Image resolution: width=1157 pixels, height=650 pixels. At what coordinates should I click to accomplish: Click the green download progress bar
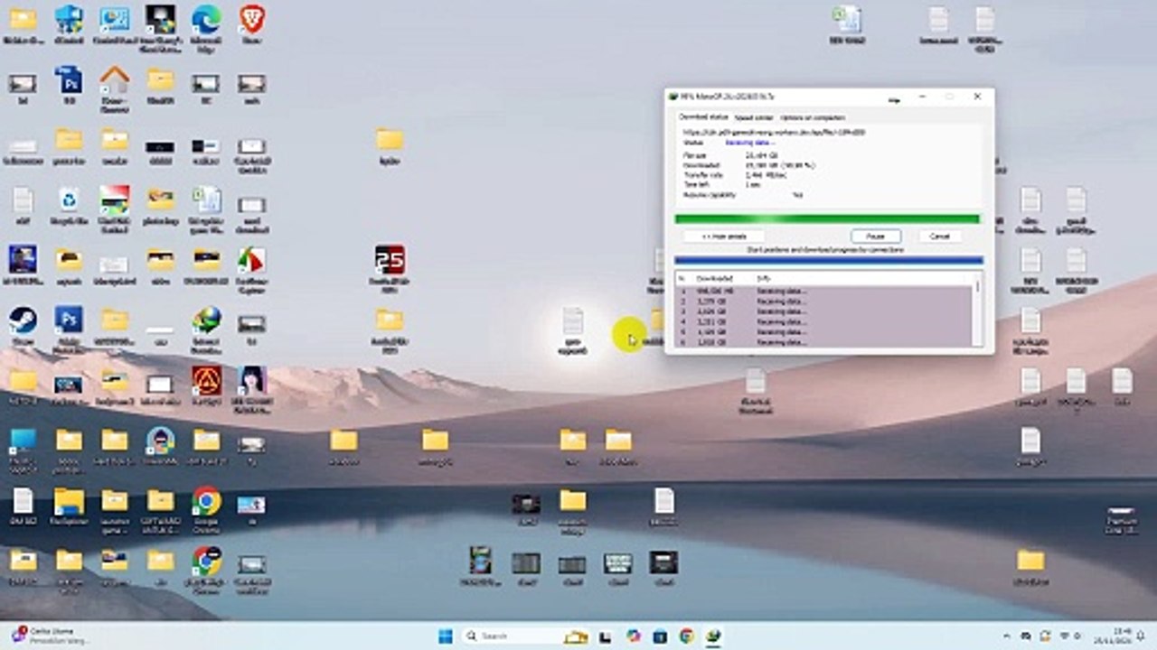(x=827, y=218)
